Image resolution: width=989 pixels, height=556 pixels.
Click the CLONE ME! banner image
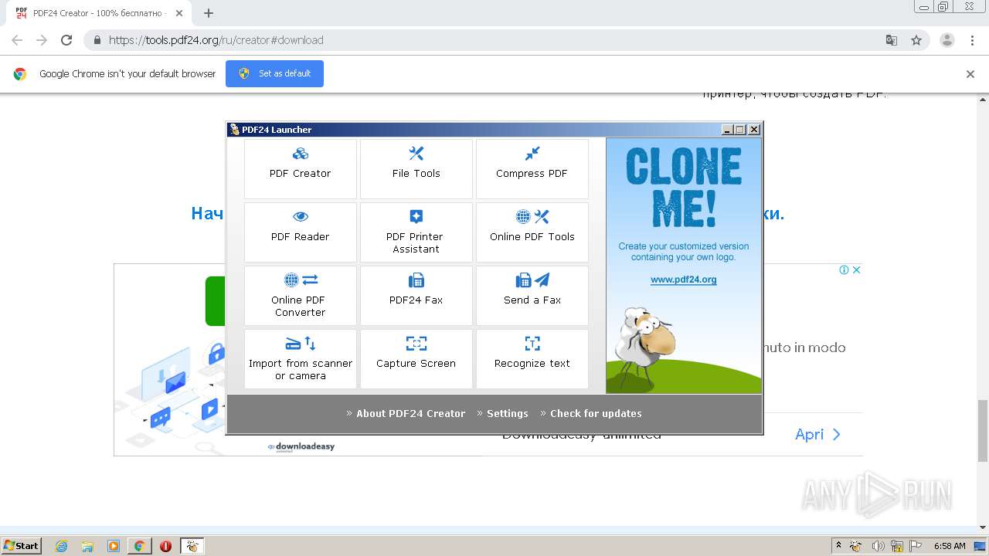(684, 266)
